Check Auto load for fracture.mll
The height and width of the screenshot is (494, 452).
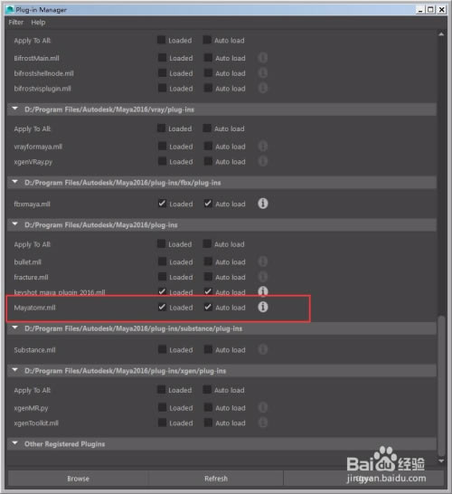(x=208, y=277)
